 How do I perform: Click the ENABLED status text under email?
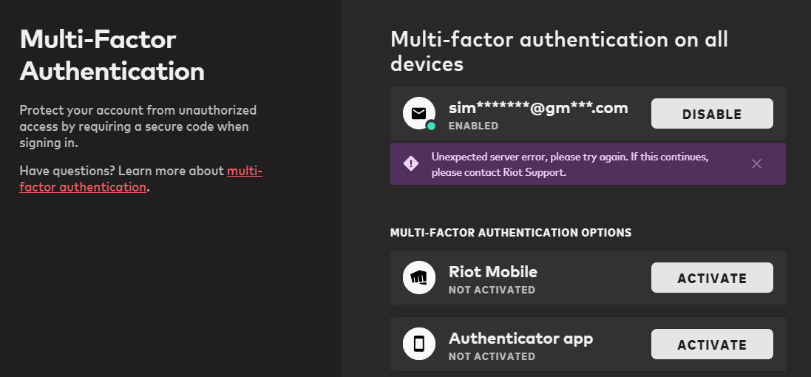[x=473, y=126]
